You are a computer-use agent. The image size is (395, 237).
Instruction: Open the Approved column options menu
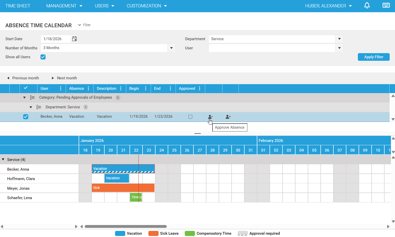pyautogui.click(x=200, y=88)
